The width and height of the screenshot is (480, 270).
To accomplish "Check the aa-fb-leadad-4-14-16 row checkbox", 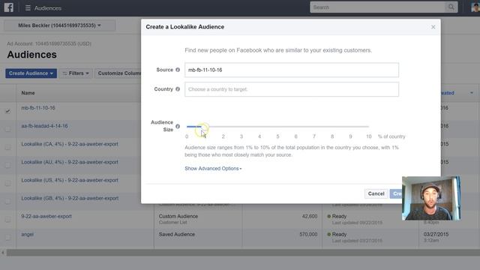I will 8,129.
